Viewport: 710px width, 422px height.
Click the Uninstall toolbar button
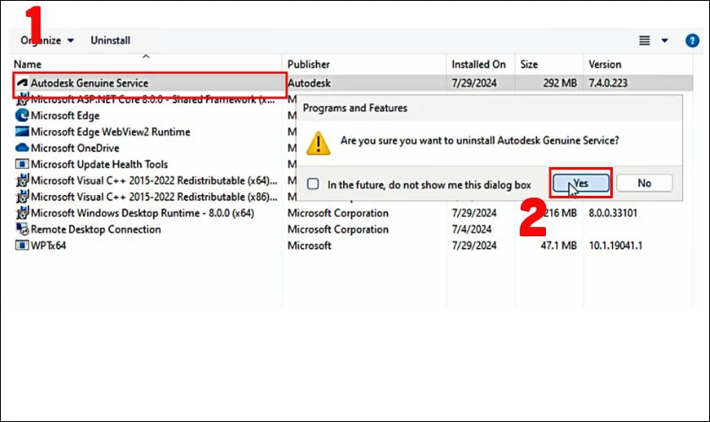pos(110,41)
